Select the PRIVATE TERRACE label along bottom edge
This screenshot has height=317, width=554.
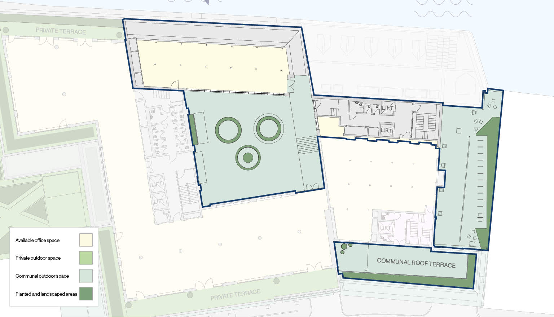point(235,295)
